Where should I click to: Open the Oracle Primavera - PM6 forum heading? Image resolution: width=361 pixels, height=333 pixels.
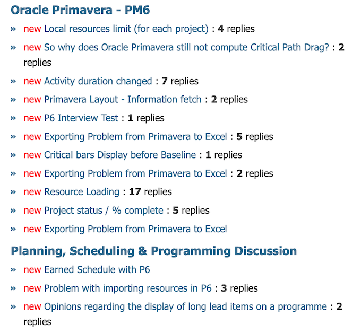[80, 10]
